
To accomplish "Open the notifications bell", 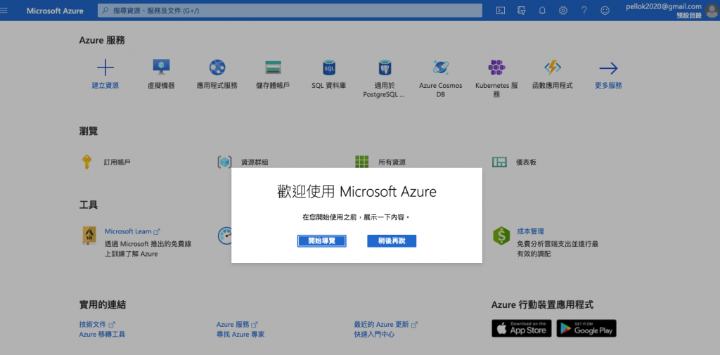I will [x=542, y=11].
